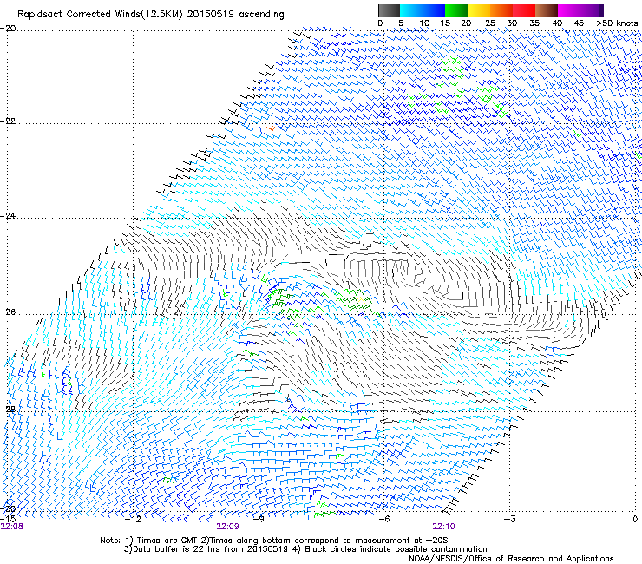Viewport: 642px width, 564px height.
Task: Click the green 15-20 knots color segment
Action: click(456, 10)
